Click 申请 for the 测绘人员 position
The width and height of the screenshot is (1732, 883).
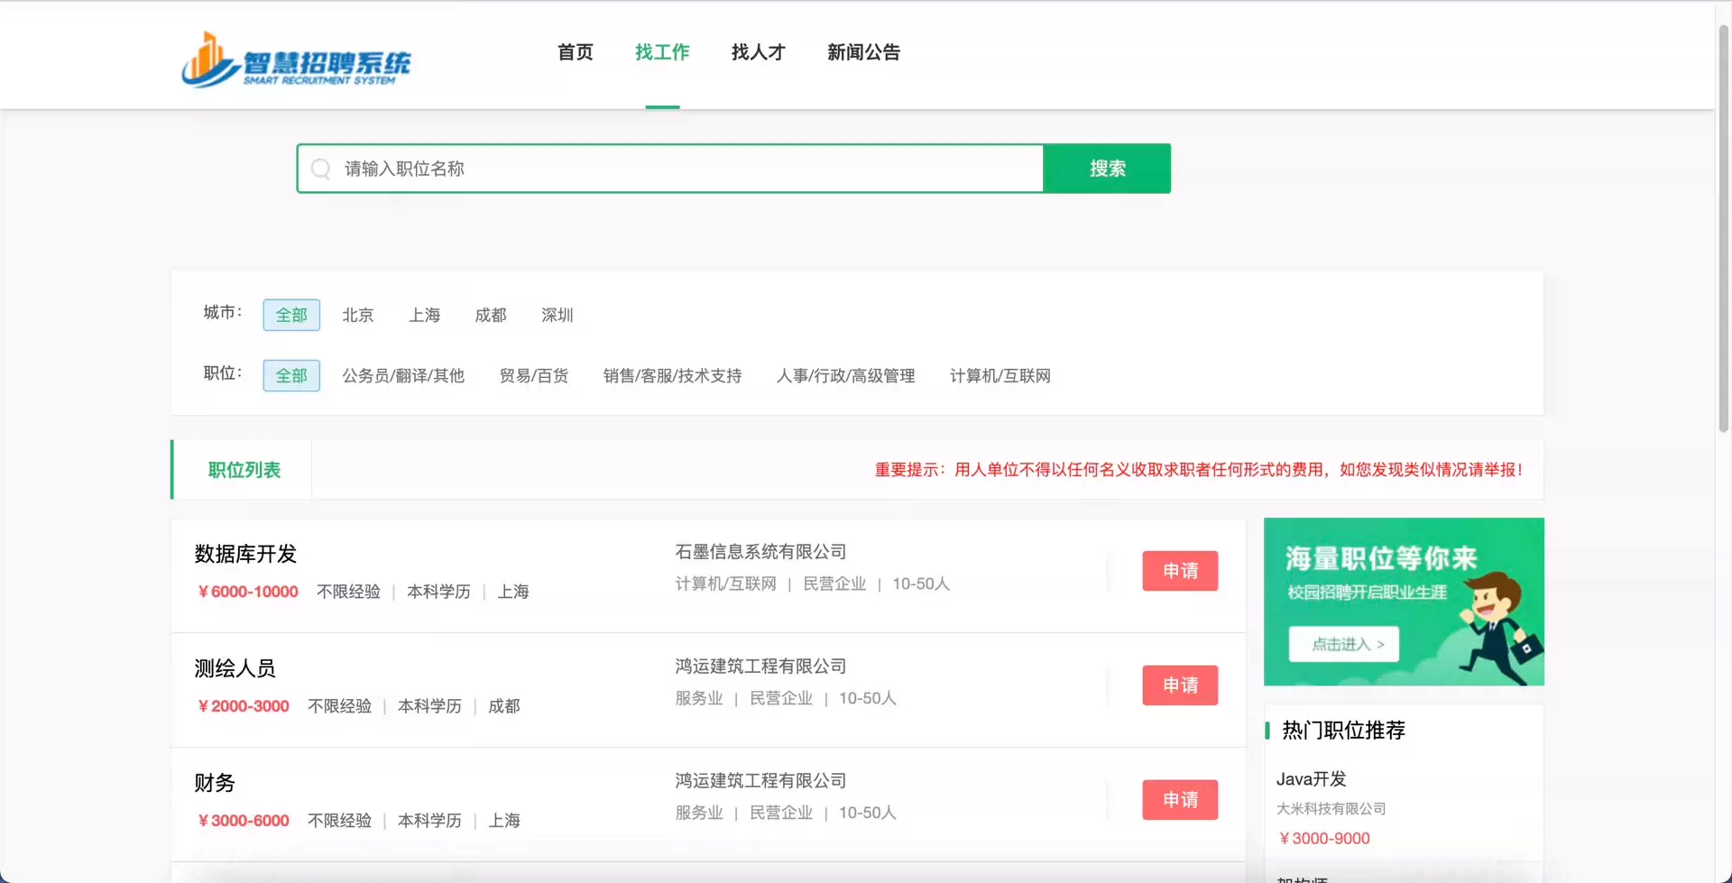(1179, 685)
